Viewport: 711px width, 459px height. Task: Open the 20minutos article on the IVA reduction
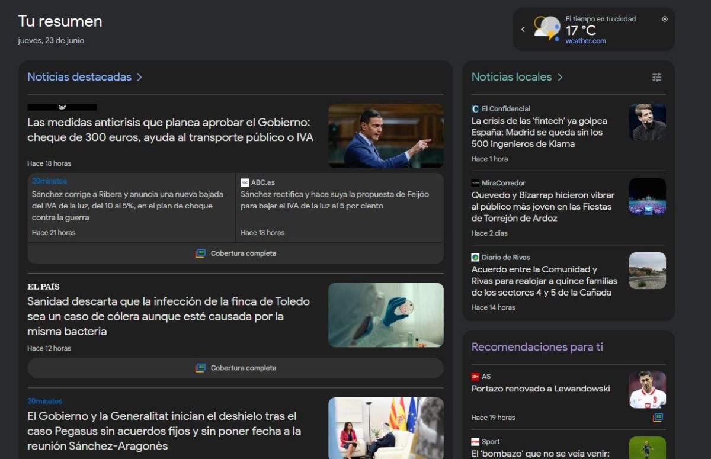tap(127, 206)
